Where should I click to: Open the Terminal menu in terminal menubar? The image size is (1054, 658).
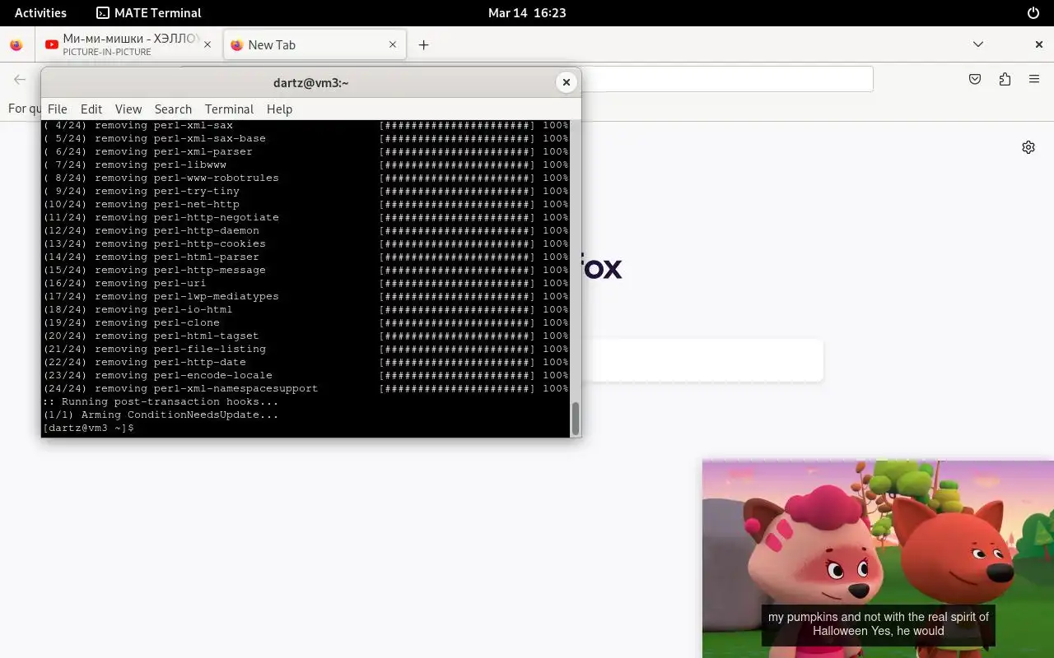click(x=229, y=109)
